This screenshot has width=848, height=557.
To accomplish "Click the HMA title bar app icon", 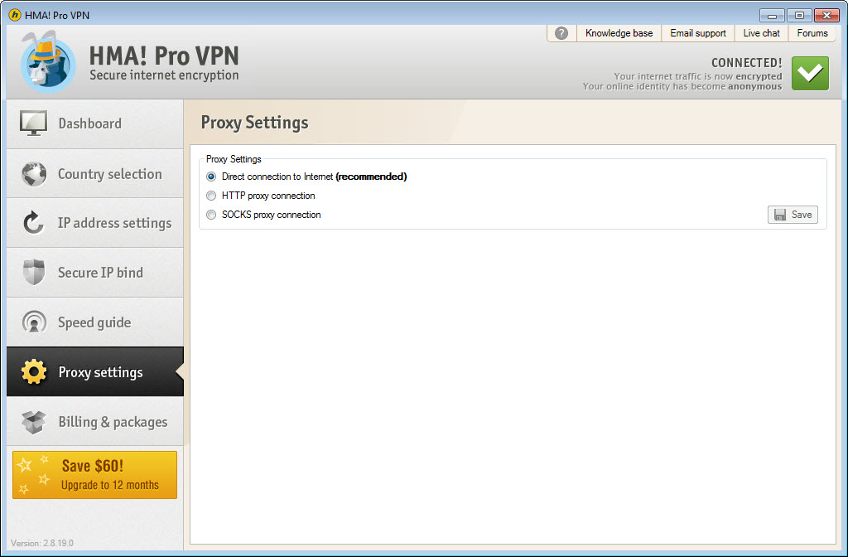I will (x=15, y=15).
